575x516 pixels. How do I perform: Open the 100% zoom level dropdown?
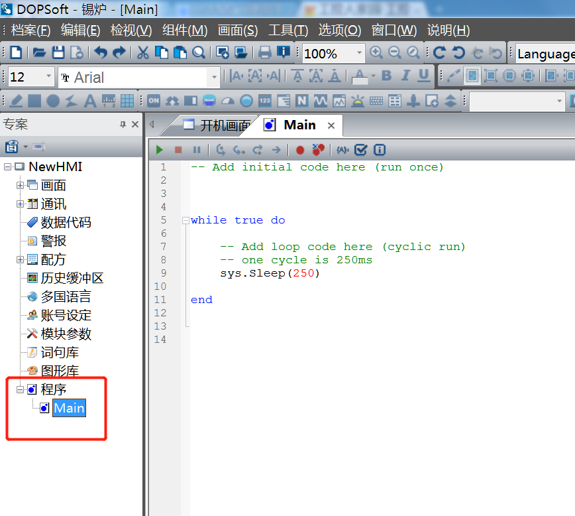pyautogui.click(x=360, y=54)
